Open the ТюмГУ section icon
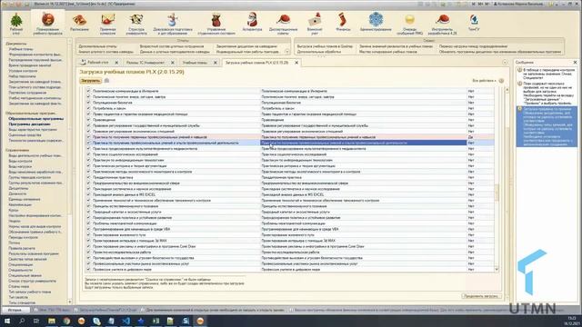The image size is (582, 327). pyautogui.click(x=474, y=22)
